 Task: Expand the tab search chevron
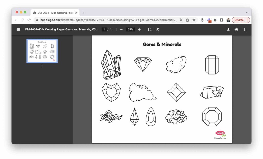tap(247, 13)
